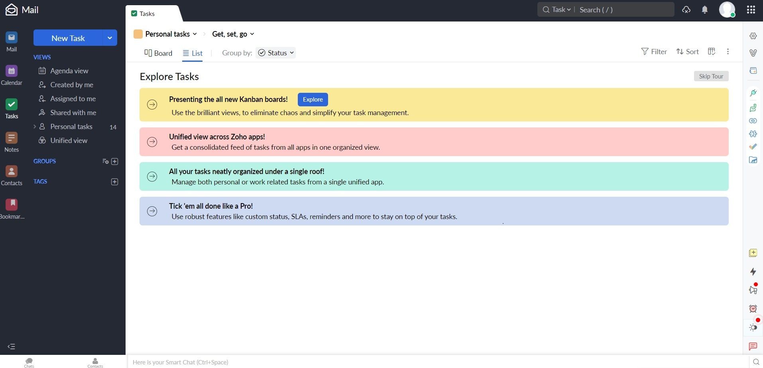Screen dimensions: 763x368
Task: Open the wallet-style widget icon
Action: (753, 70)
